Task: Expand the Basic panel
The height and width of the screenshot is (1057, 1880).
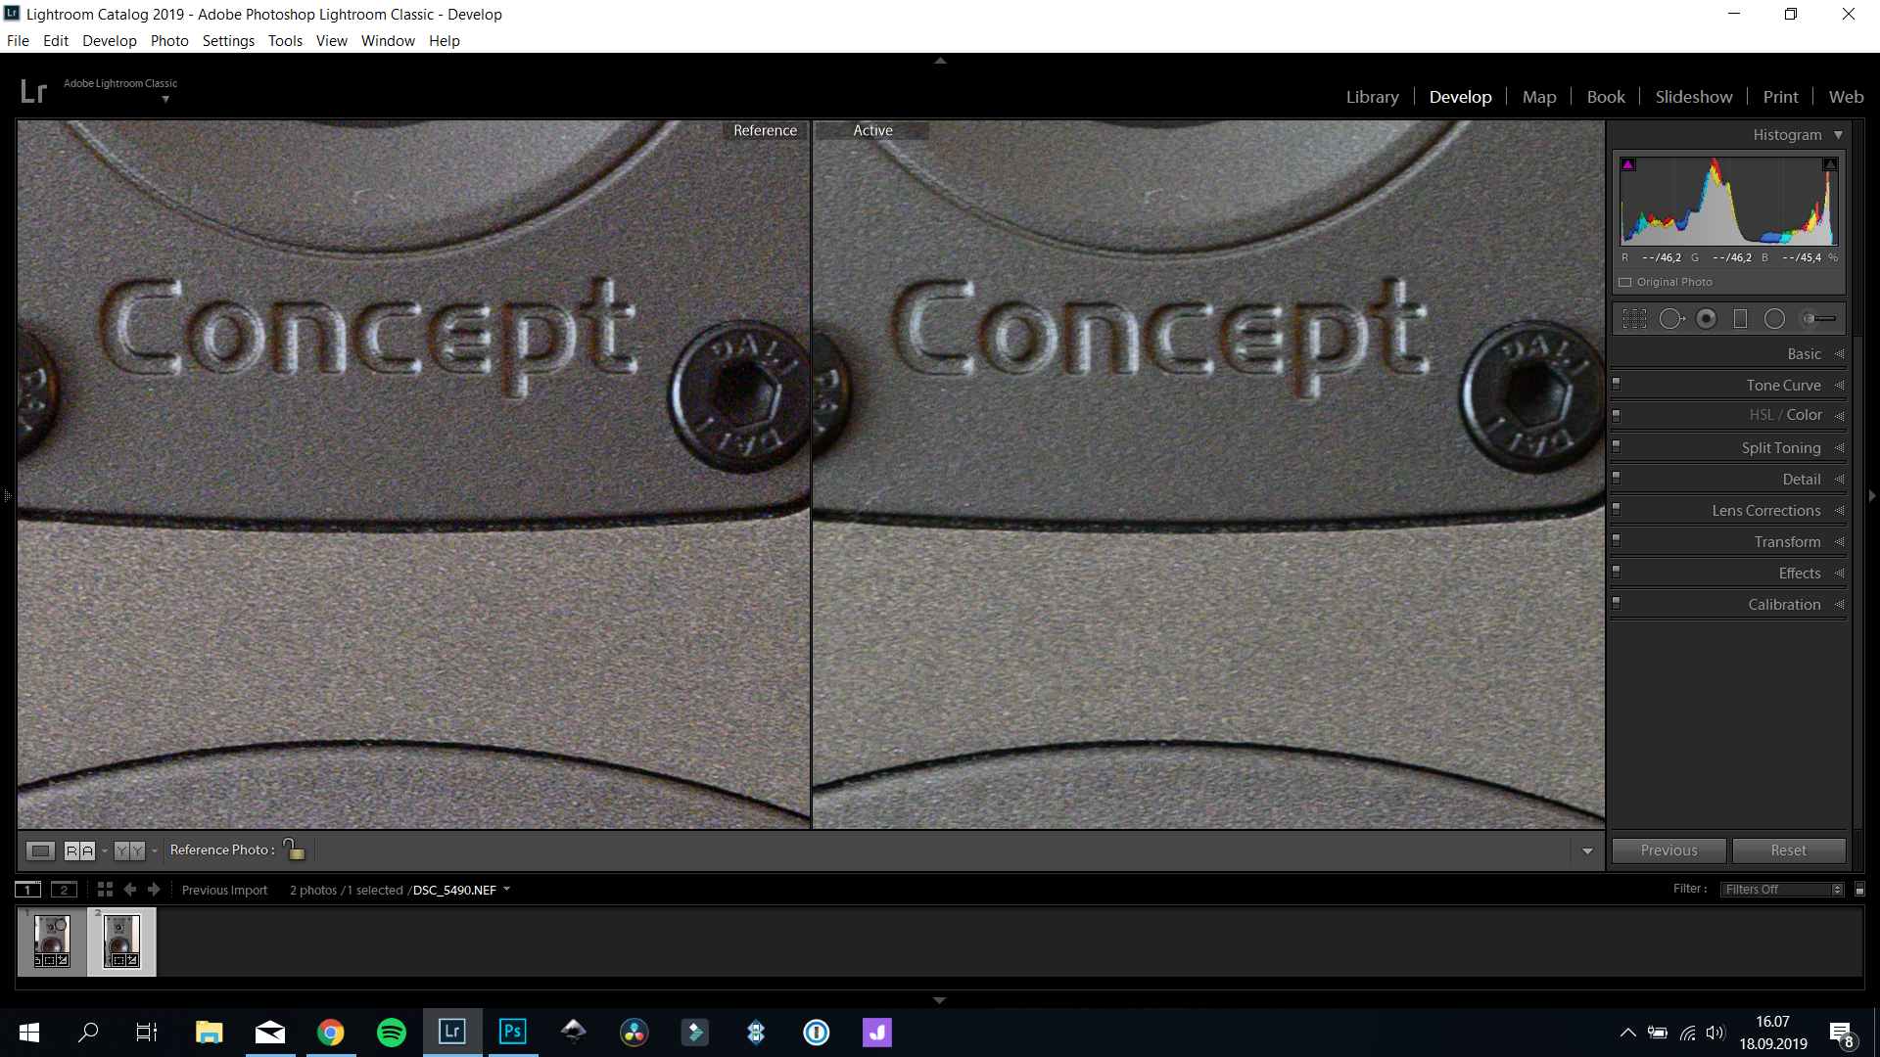Action: click(x=1839, y=354)
